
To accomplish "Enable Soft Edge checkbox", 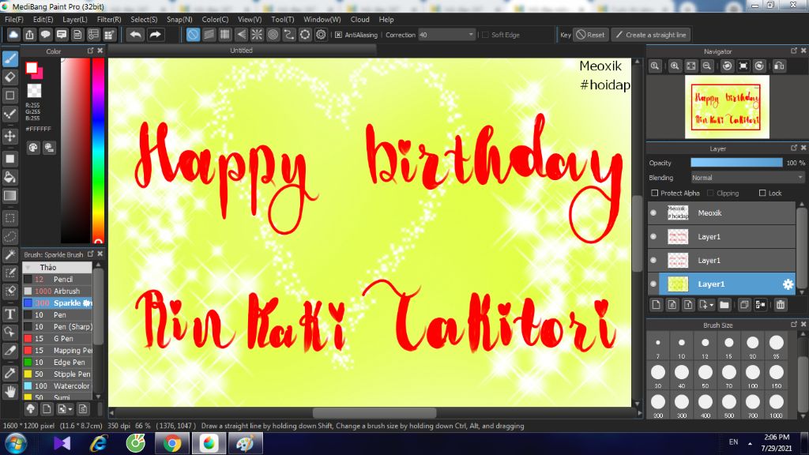I will click(485, 35).
